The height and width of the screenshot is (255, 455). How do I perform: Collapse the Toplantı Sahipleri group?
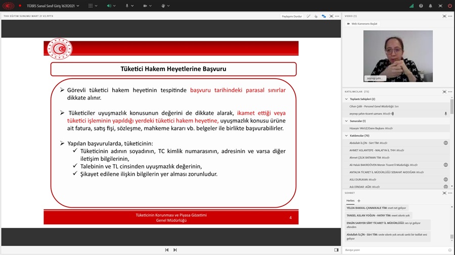pos(346,99)
